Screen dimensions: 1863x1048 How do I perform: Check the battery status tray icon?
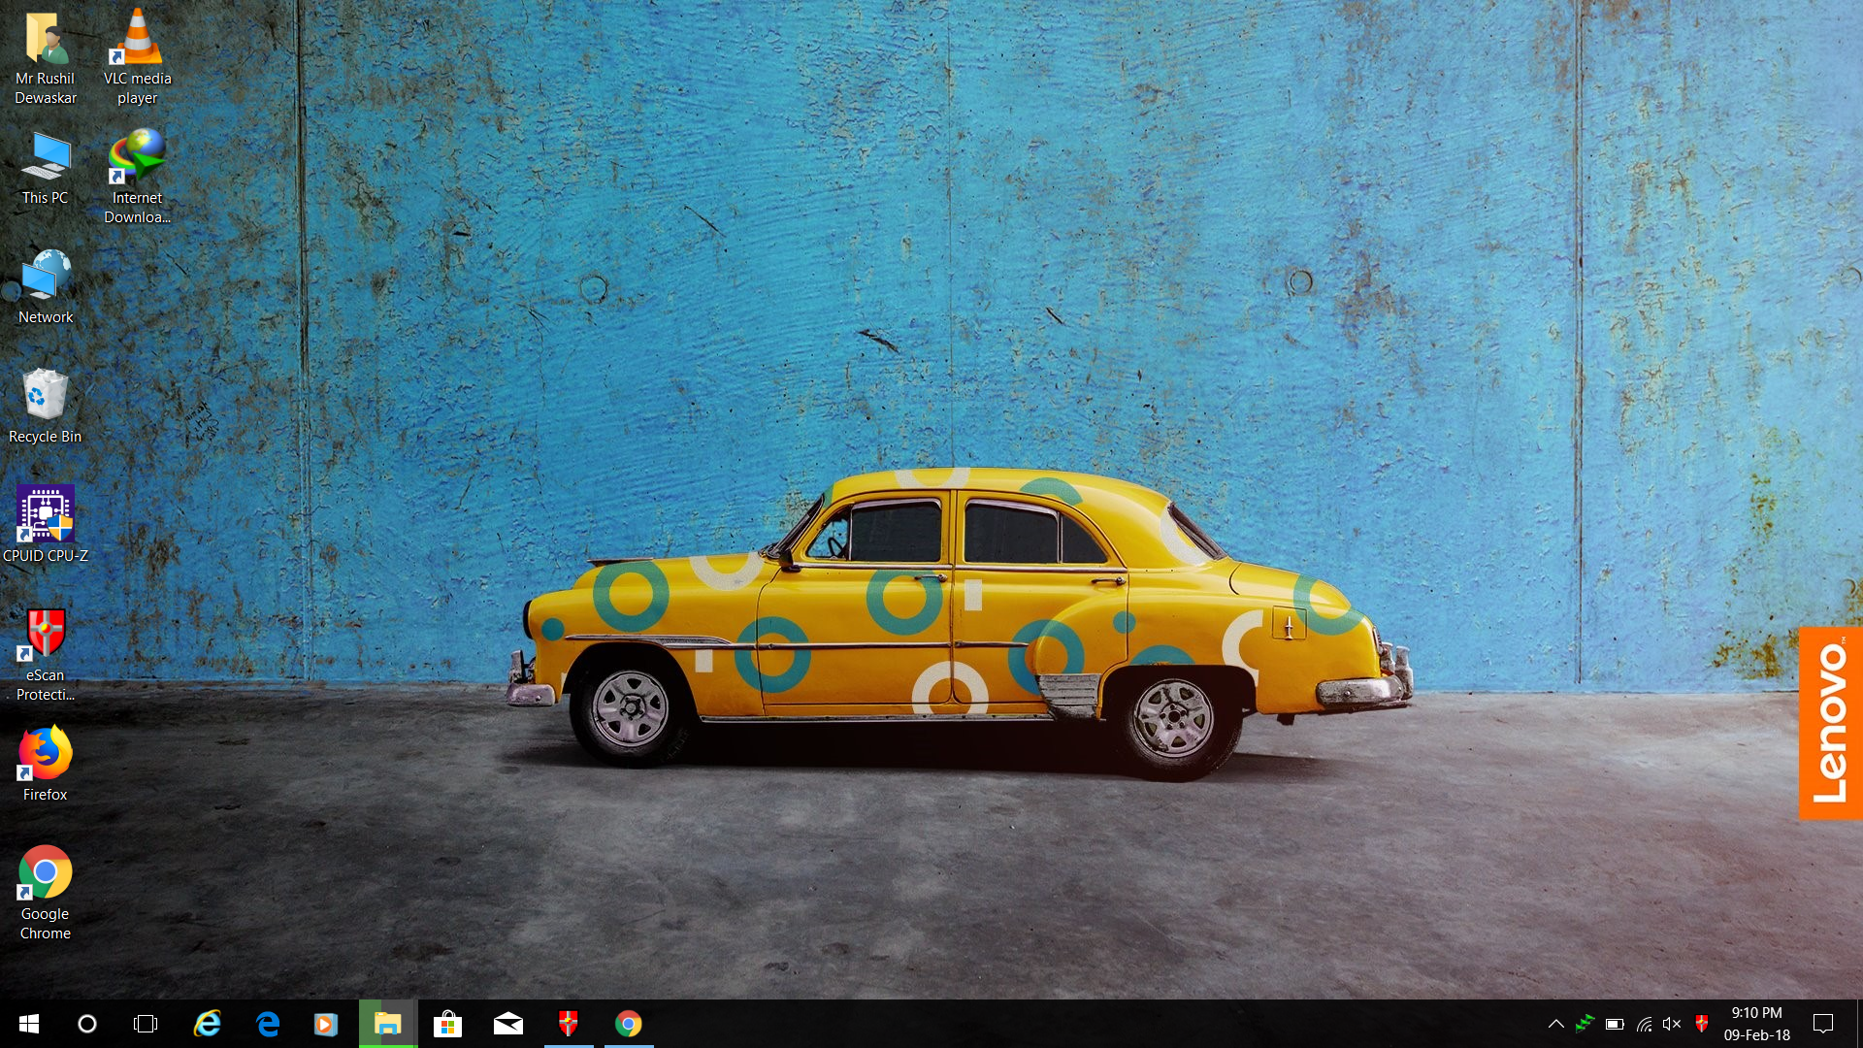[x=1615, y=1024]
